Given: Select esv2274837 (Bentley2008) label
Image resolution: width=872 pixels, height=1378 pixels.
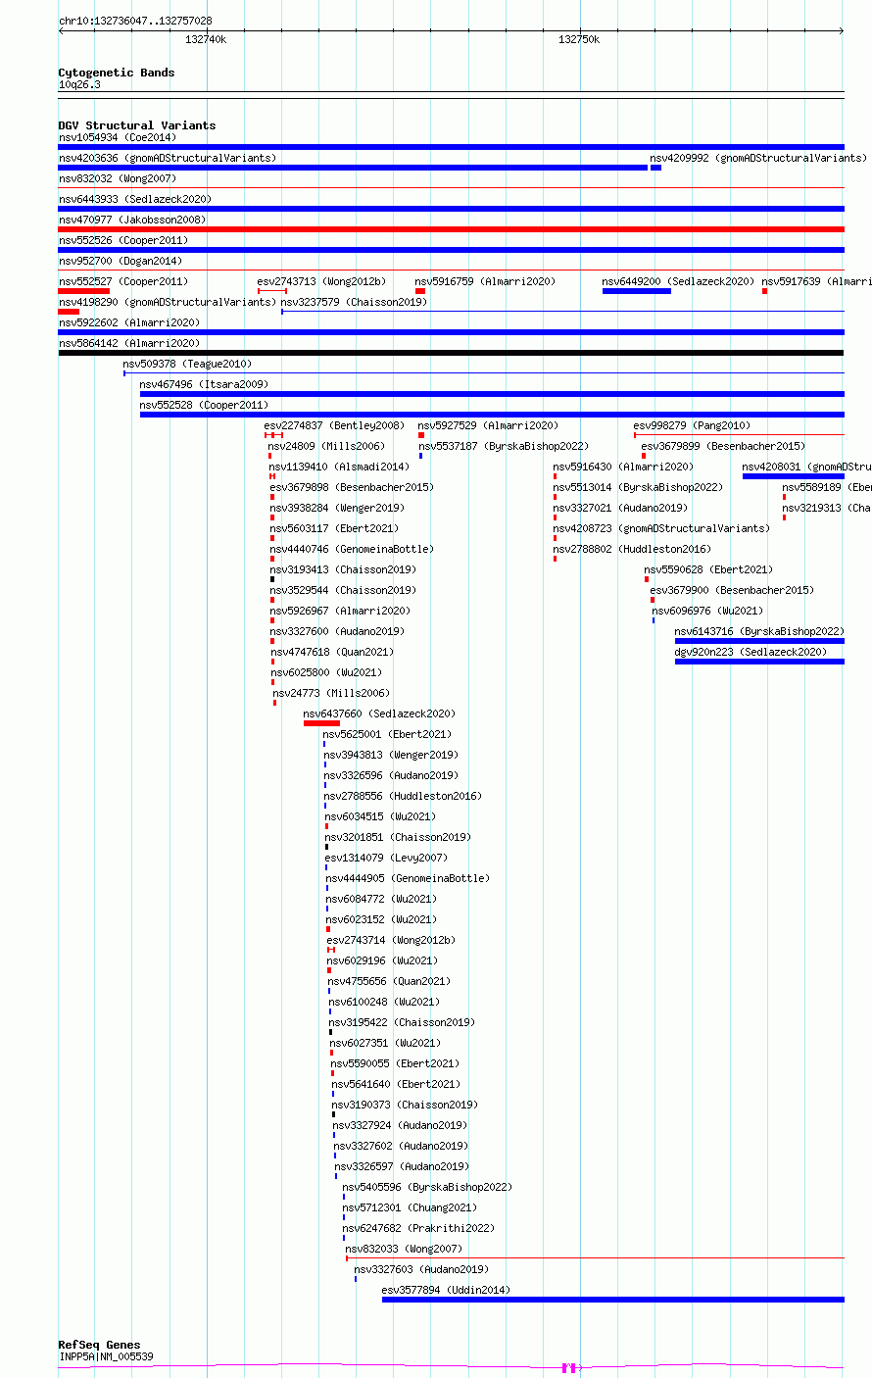Looking at the screenshot, I should (335, 425).
